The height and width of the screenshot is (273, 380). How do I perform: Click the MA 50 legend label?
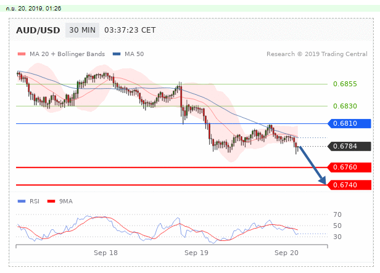pyautogui.click(x=134, y=54)
